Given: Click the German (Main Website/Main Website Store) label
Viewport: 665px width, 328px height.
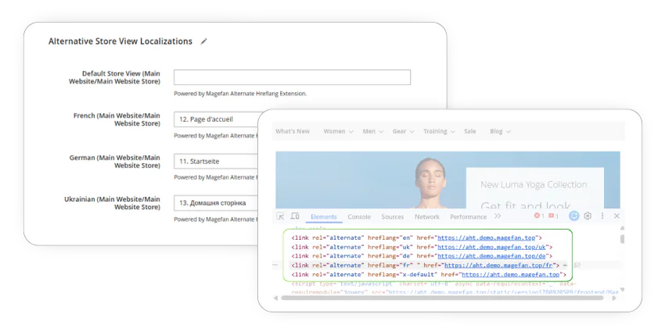Looking at the screenshot, I should tap(115, 161).
